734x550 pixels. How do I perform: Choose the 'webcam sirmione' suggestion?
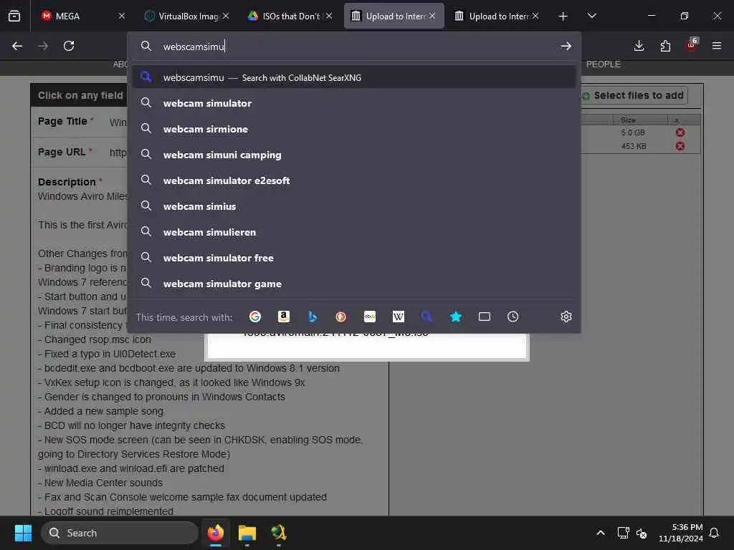click(354, 129)
